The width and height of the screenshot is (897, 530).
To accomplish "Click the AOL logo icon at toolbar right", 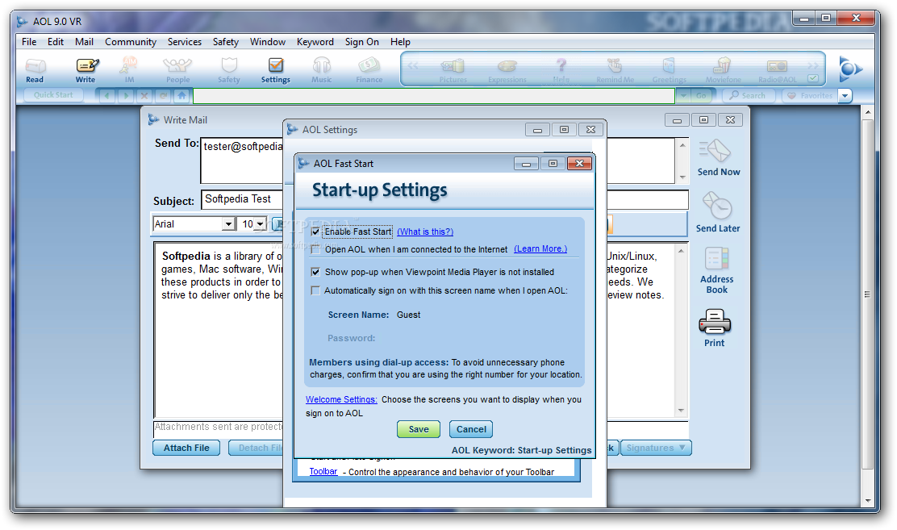I will coord(850,69).
